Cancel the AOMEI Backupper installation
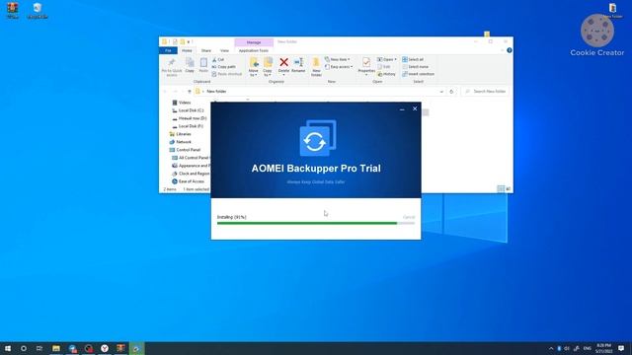Viewport: 632px width, 355px height. (x=408, y=217)
